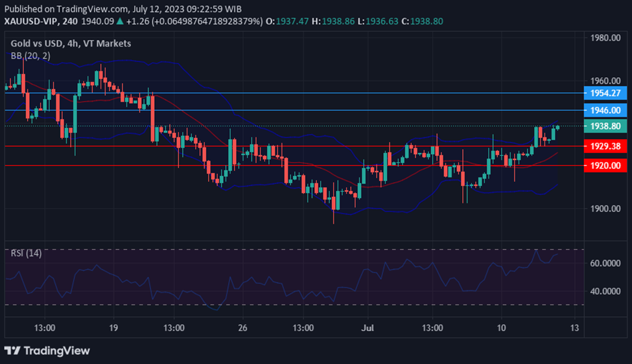
Task: Click the 60.0000 RSI scale value
Action: [x=605, y=264]
